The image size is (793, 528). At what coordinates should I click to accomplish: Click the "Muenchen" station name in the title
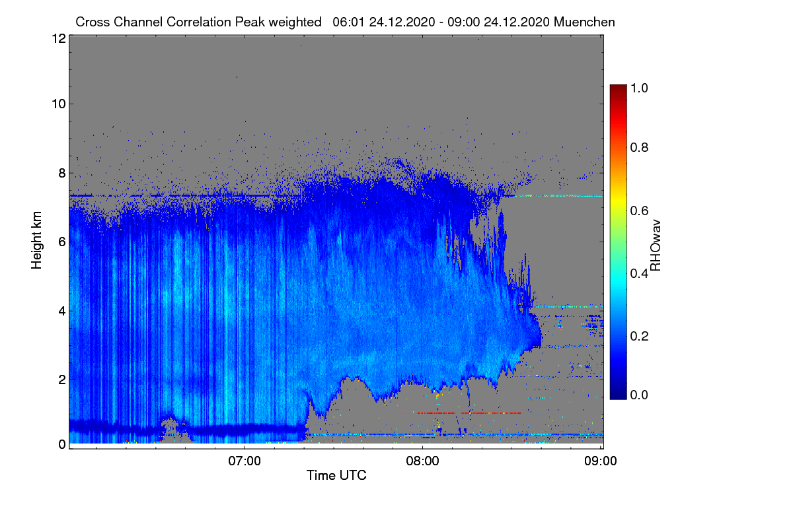[x=585, y=22]
